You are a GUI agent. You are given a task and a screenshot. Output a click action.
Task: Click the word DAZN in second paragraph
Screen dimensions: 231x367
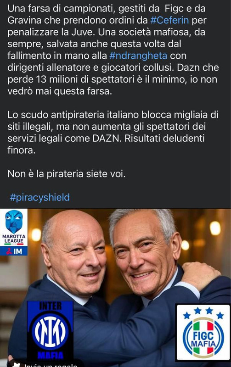pyautogui.click(x=107, y=139)
